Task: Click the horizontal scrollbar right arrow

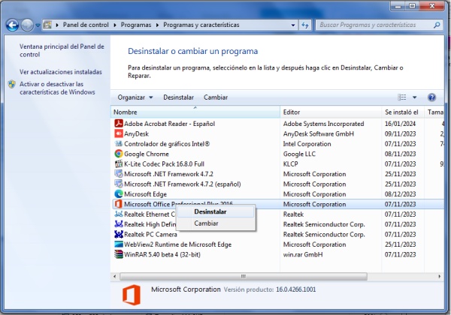Action: (439, 277)
